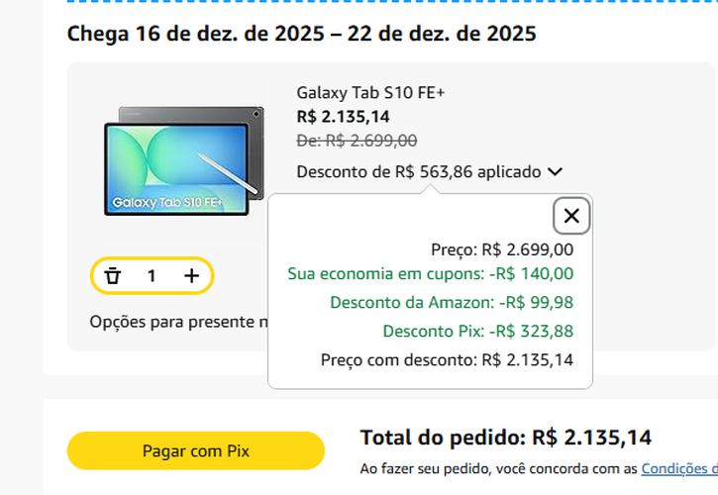Close the discount breakdown popover
718x495 pixels.
(x=571, y=215)
